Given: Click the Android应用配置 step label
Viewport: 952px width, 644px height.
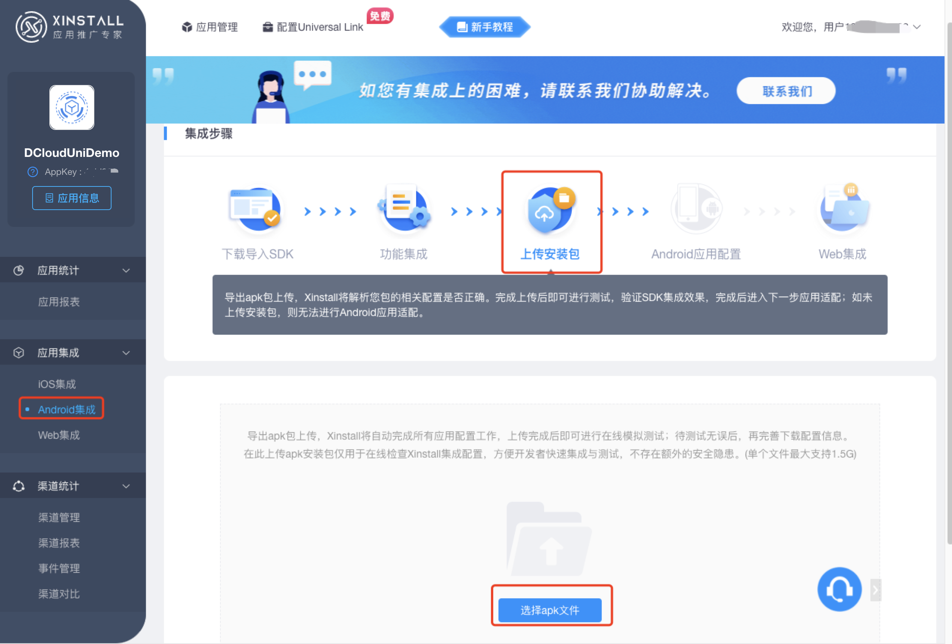Looking at the screenshot, I should [x=696, y=254].
